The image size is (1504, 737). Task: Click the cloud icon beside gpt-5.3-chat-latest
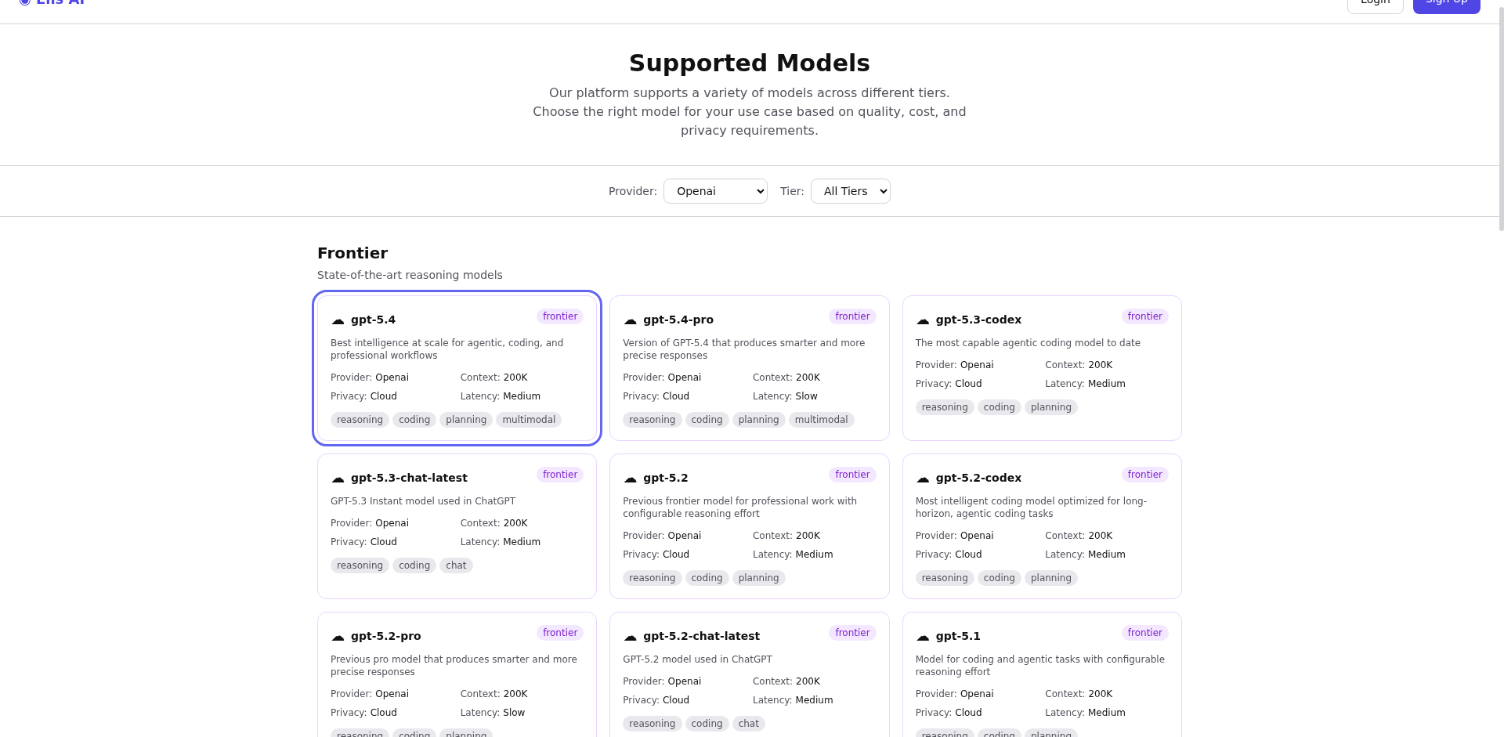coord(338,479)
